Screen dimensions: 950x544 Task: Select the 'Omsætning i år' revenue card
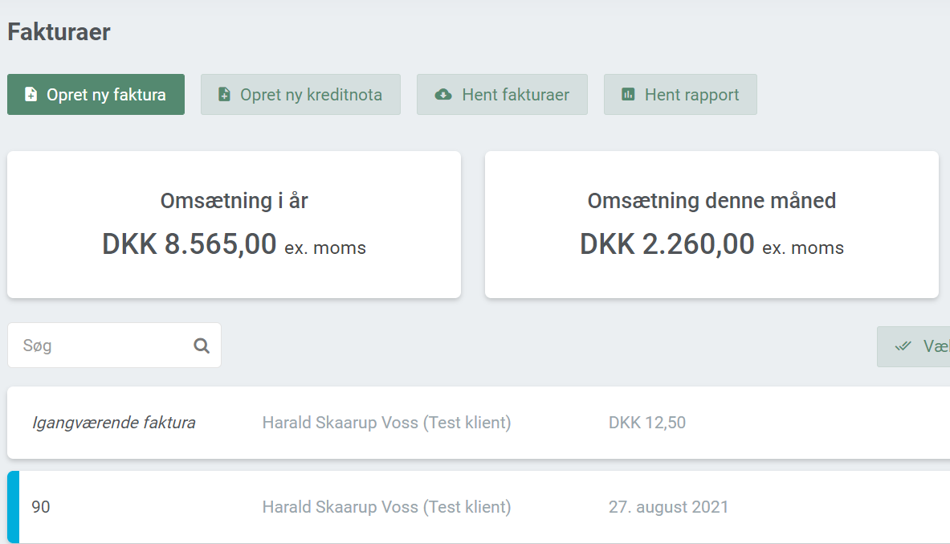pyautogui.click(x=234, y=225)
